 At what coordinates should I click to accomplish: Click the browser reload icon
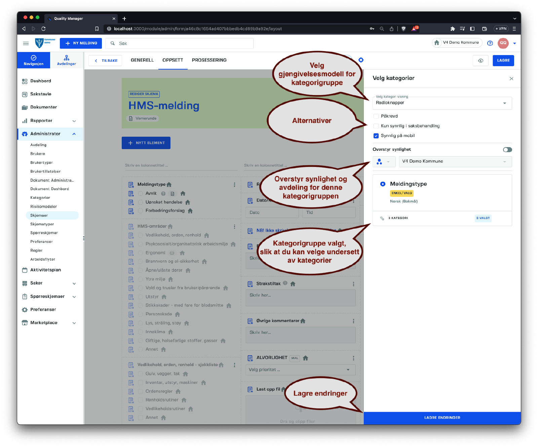pos(43,29)
